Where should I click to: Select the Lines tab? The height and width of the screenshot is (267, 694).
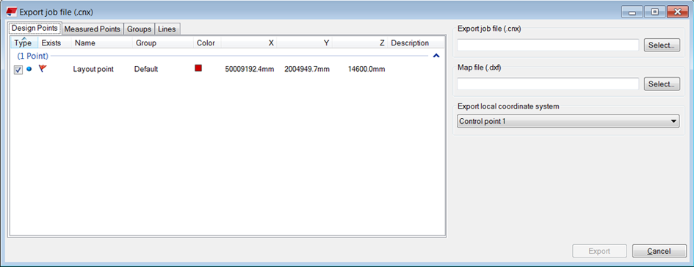pyautogui.click(x=167, y=29)
